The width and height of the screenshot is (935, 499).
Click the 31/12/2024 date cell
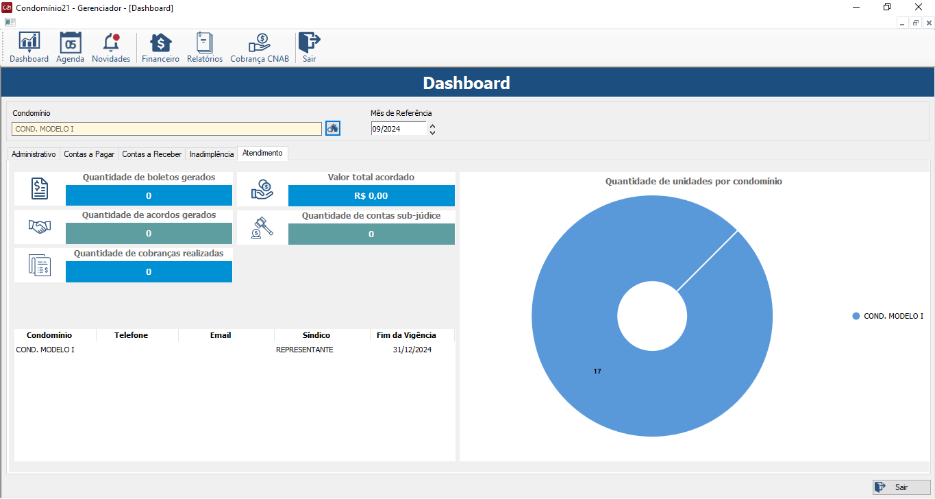point(412,350)
